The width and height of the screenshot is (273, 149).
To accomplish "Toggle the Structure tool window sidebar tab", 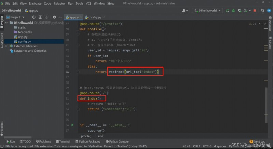I will pyautogui.click(x=2, y=40).
